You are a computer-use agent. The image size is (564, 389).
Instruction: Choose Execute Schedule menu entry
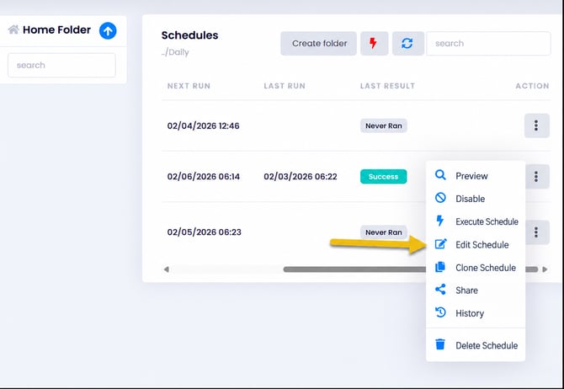click(476, 221)
